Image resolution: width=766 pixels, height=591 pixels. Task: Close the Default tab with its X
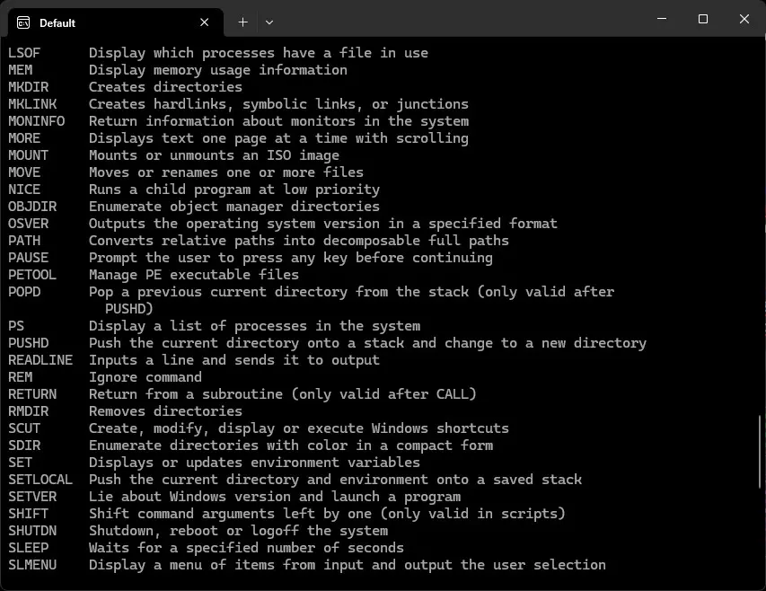pyautogui.click(x=204, y=22)
